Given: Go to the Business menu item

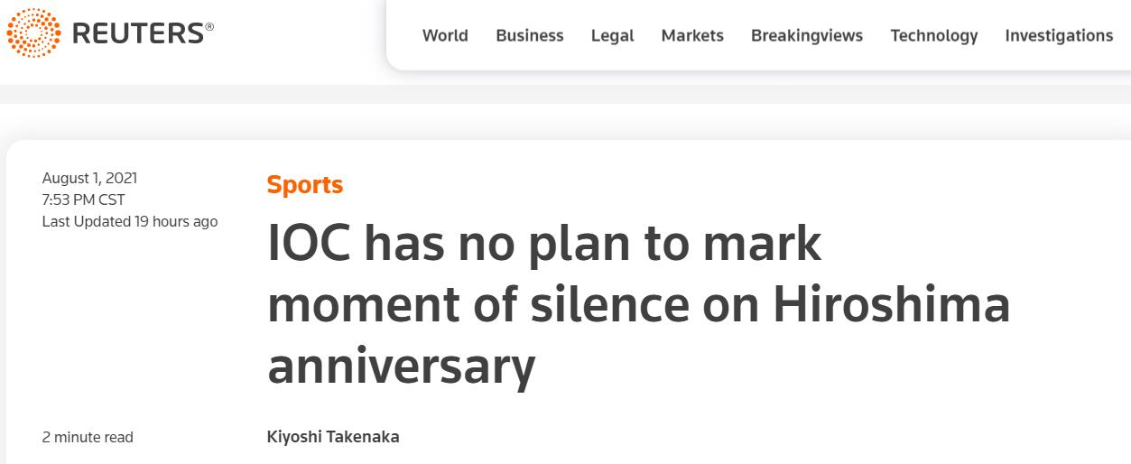Looking at the screenshot, I should coord(530,35).
